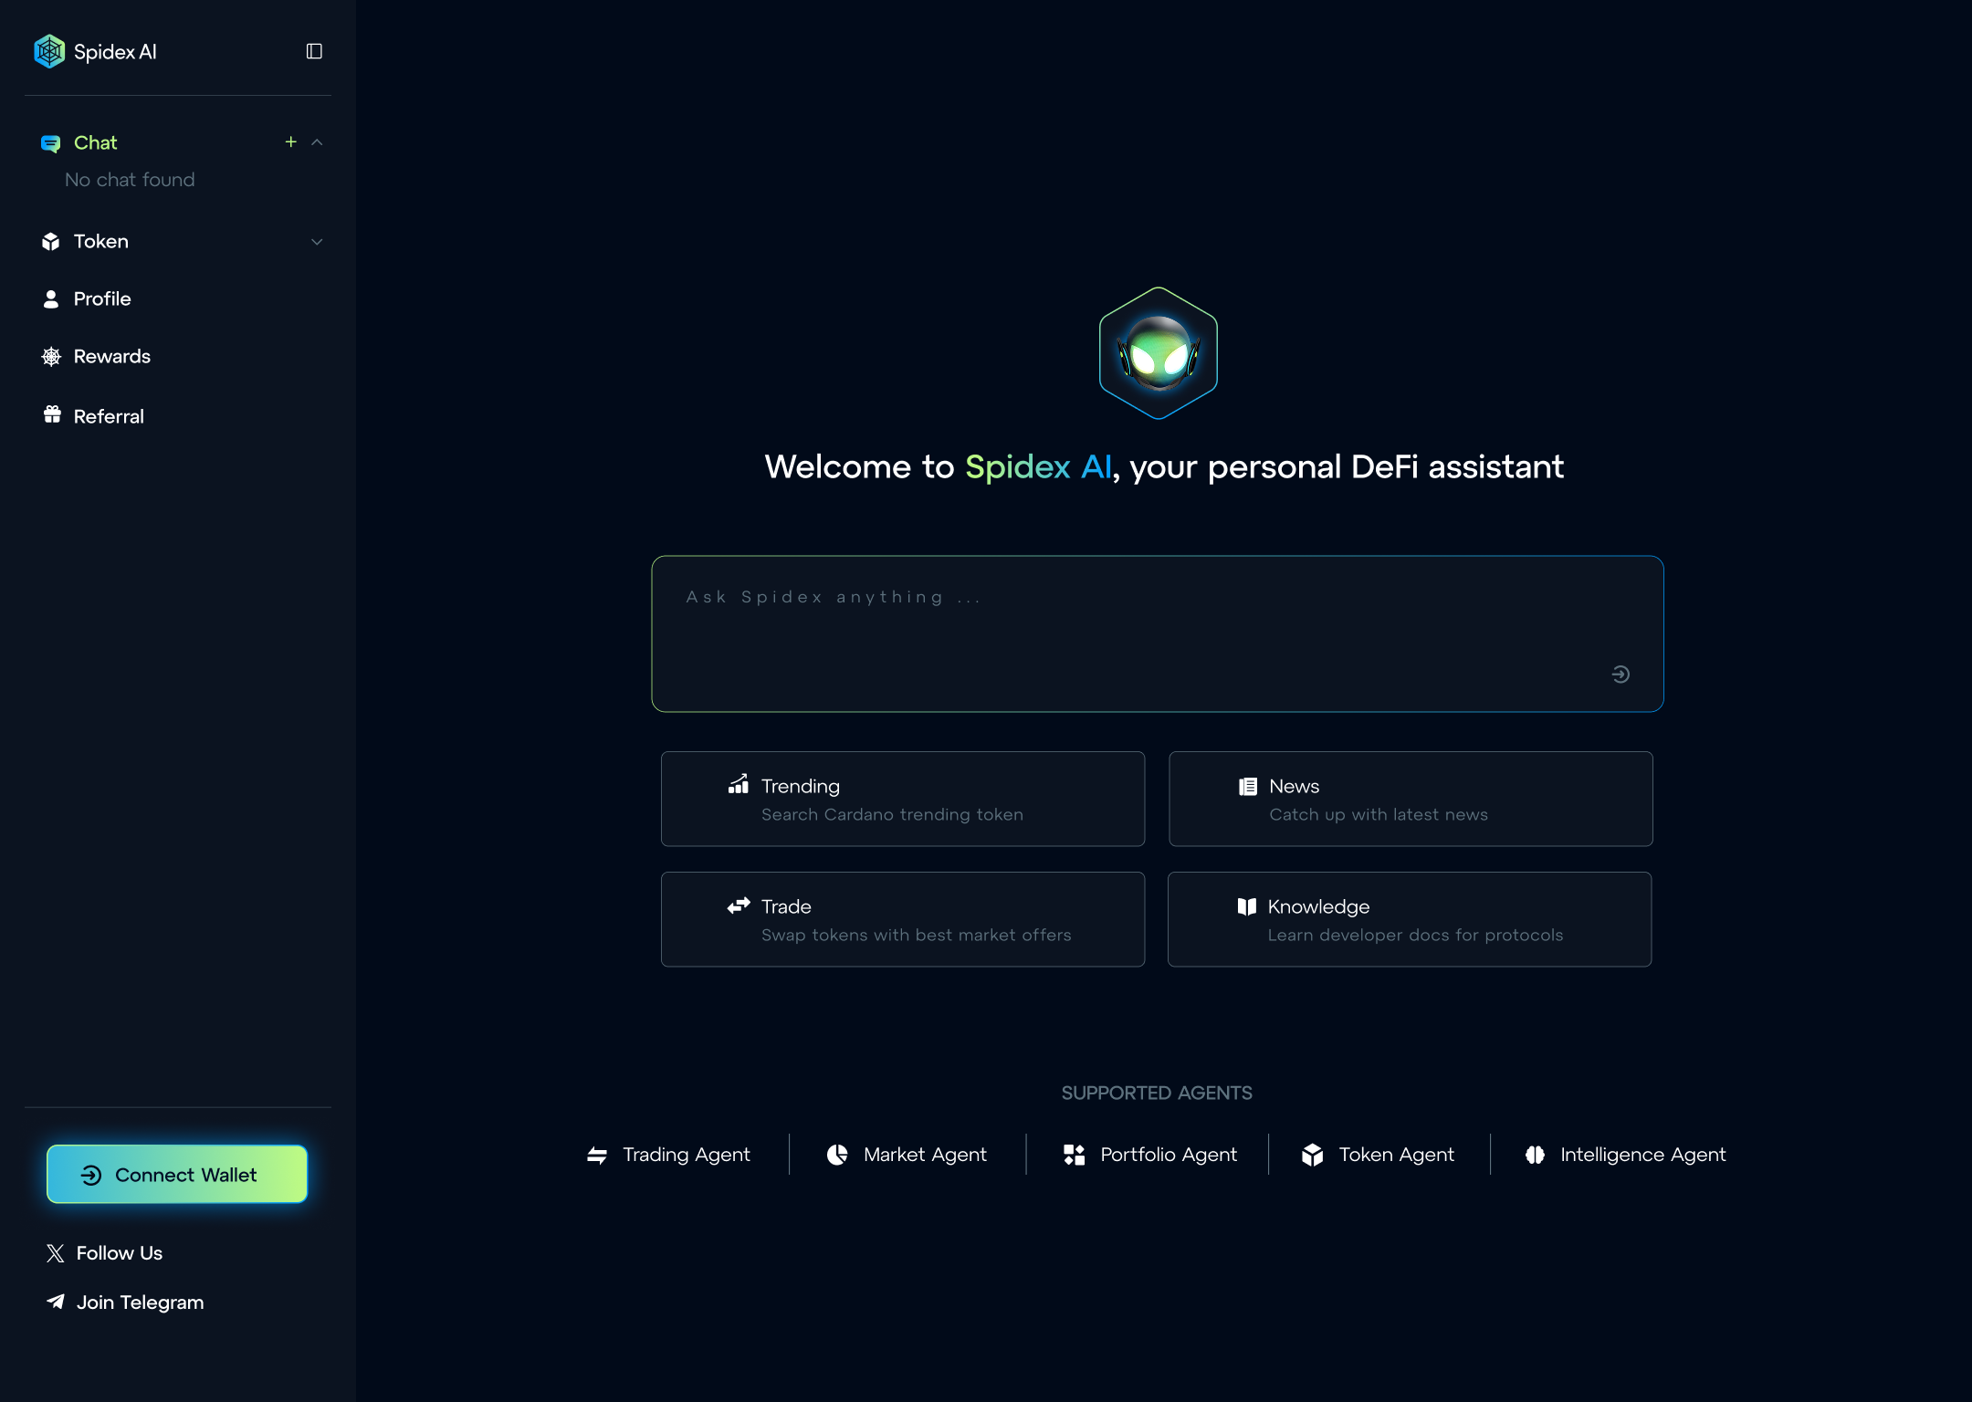Select the News suggestion card
1972x1402 pixels.
pos(1410,799)
